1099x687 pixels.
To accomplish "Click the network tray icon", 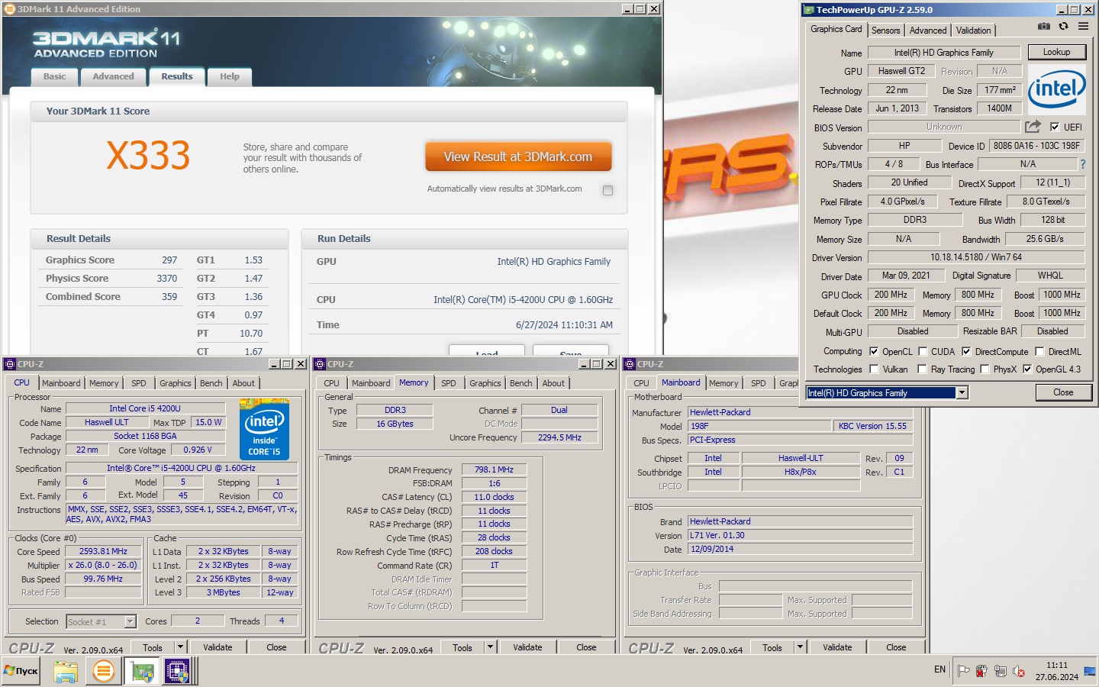I will pyautogui.click(x=1001, y=671).
